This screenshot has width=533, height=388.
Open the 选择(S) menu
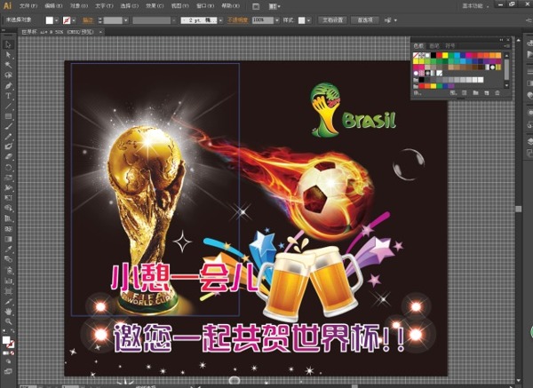(x=129, y=6)
